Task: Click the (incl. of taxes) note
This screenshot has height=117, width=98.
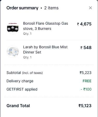Action: pos(32,73)
